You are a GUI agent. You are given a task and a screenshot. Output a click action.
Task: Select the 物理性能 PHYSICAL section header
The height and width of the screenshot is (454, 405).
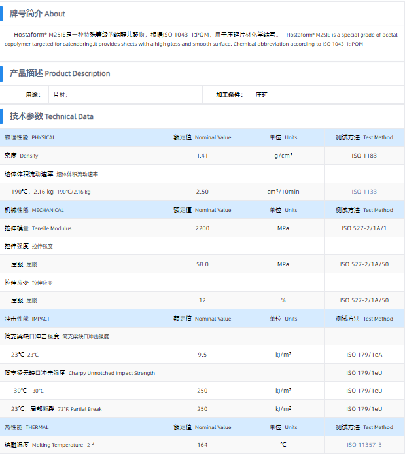click(x=30, y=137)
